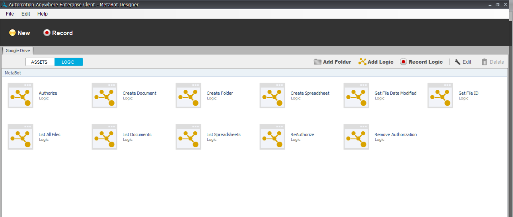Viewport: 513px width, 217px height.
Task: Select the List Spreadsheets logic icon
Action: click(188, 137)
